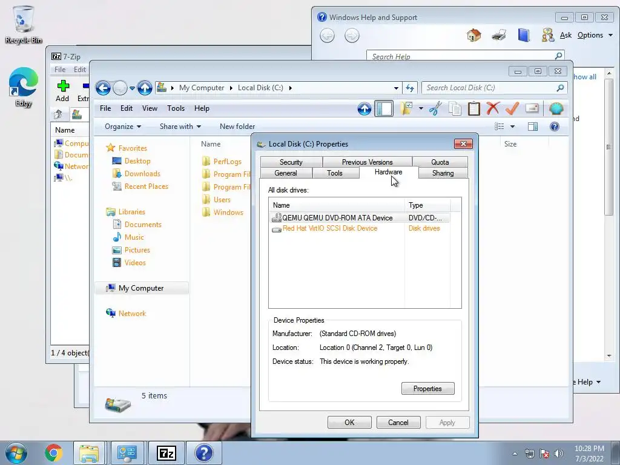The image size is (620, 465).
Task: Click the Browse Help book icon
Action: coord(524,35)
